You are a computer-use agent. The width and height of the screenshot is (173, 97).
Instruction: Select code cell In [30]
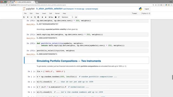[x=92, y=21]
